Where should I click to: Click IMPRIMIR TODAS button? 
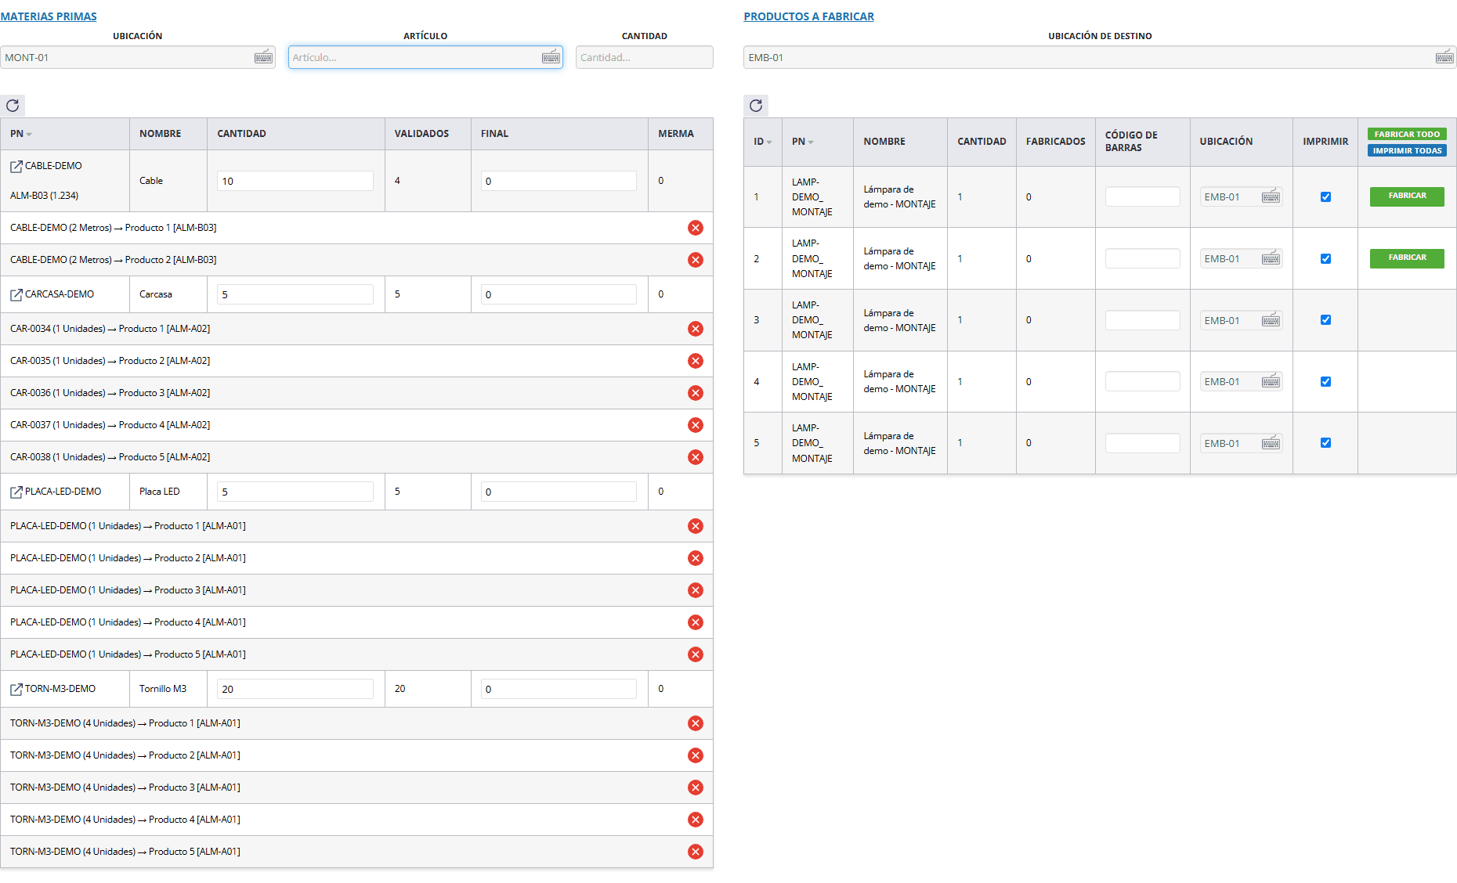pyautogui.click(x=1407, y=150)
